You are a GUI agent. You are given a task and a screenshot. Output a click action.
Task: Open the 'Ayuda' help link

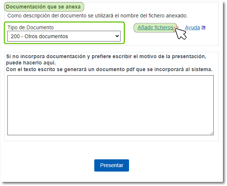pyautogui.click(x=192, y=27)
